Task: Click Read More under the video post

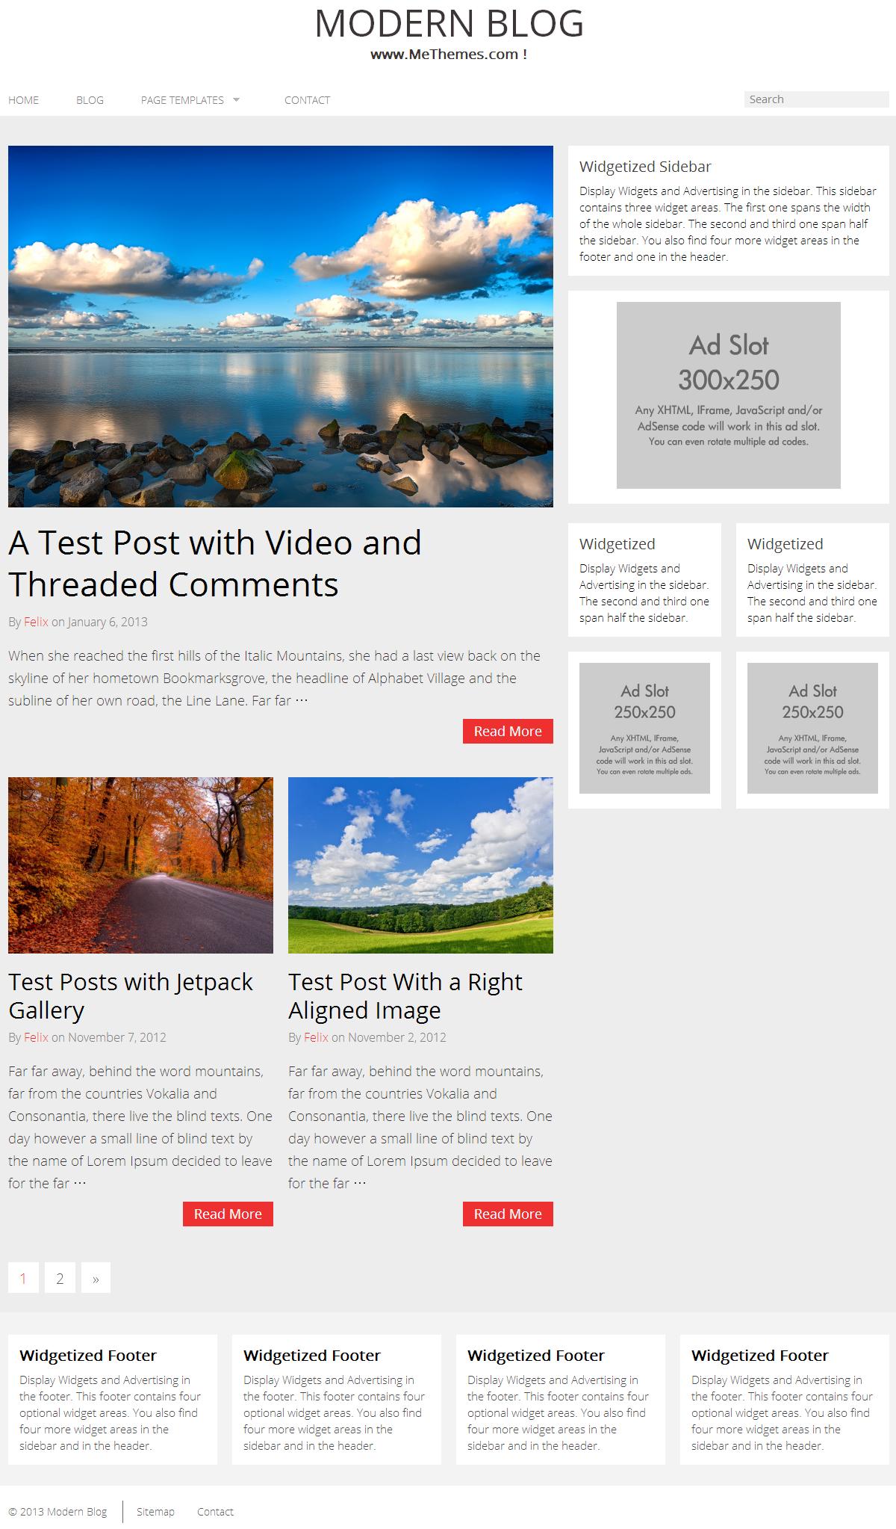Action: [x=508, y=731]
